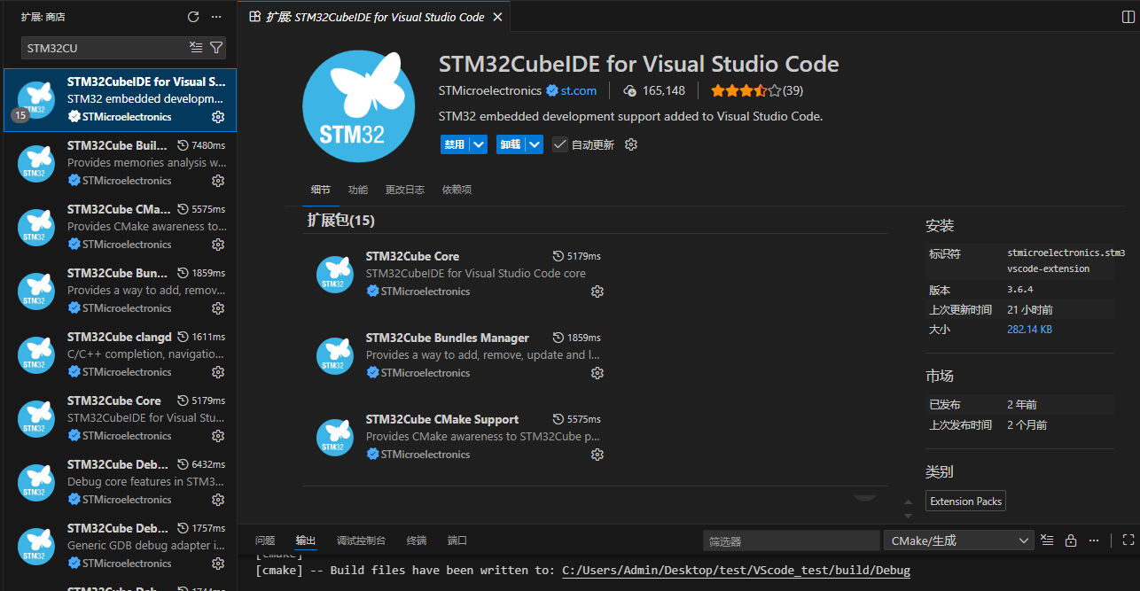Image resolution: width=1140 pixels, height=591 pixels.
Task: Open gear settings for STM32CubeIDE for Visual Studio Code
Action: [x=218, y=117]
